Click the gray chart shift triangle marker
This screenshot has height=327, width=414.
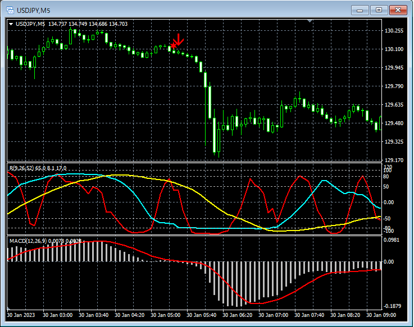pos(309,21)
